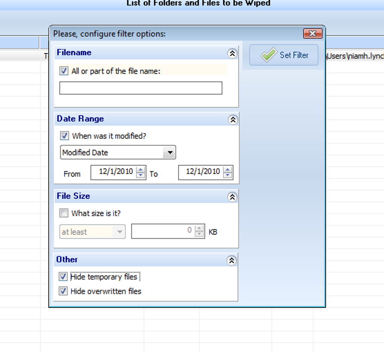384x352 pixels.
Task: Collapse the Other section chevron
Action: pyautogui.click(x=232, y=260)
